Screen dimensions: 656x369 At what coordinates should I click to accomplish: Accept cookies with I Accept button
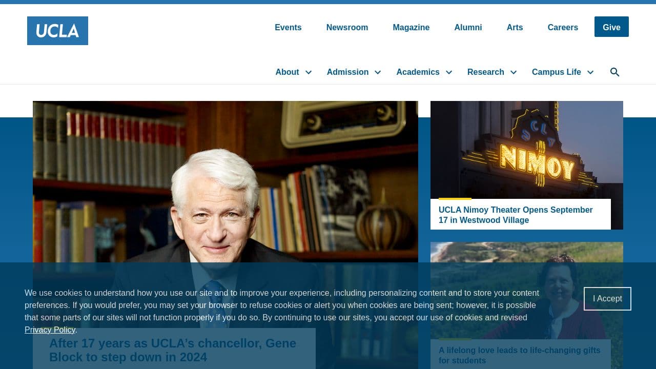607,298
